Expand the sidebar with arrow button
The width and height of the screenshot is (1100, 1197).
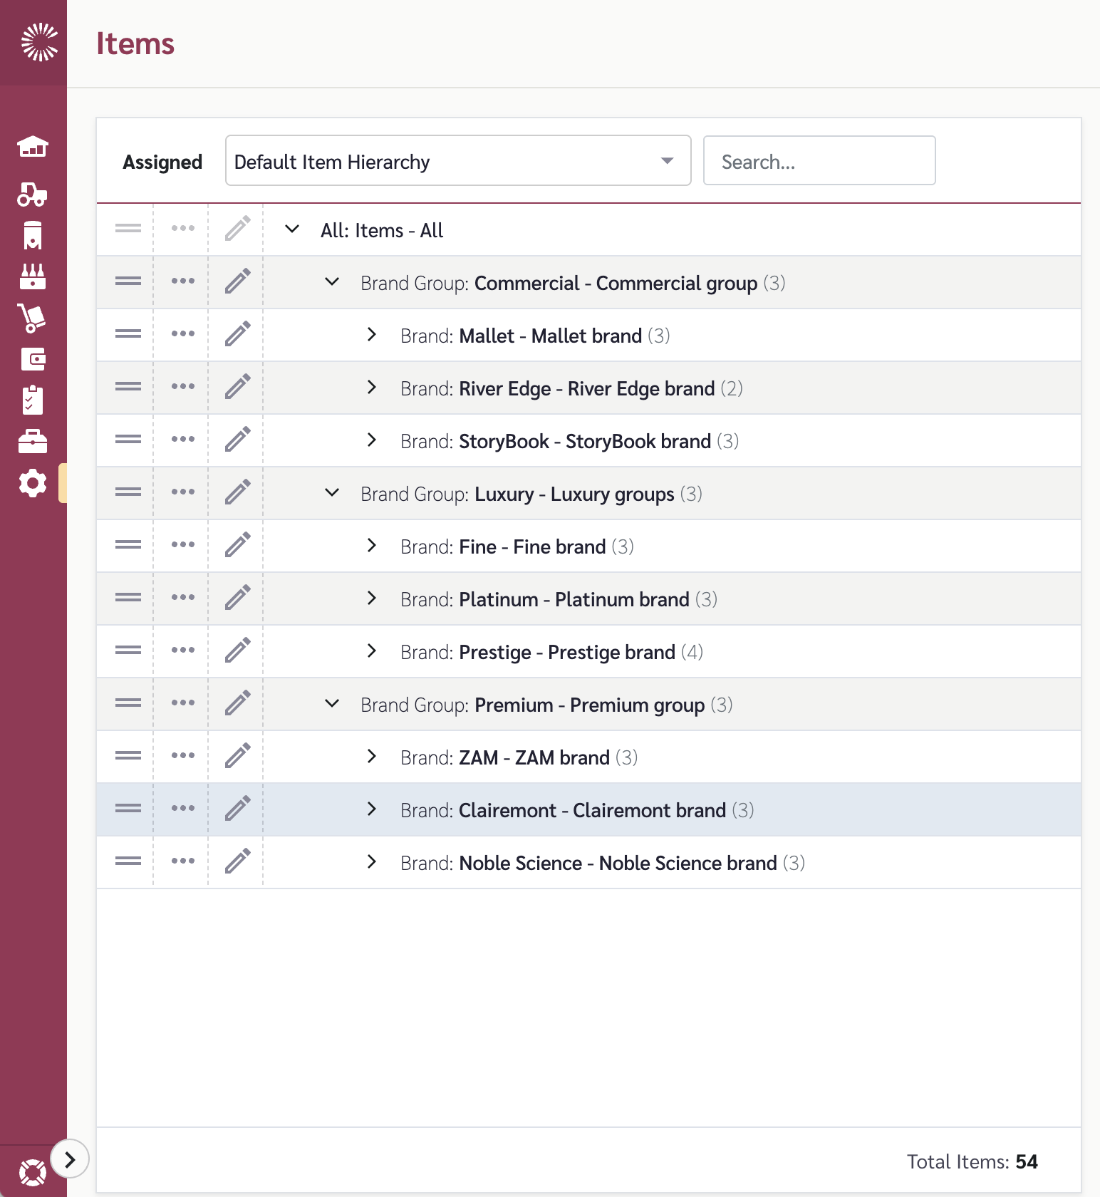coord(70,1160)
